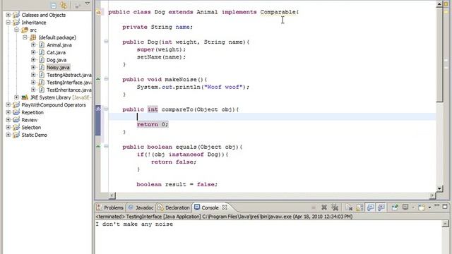
Task: Select TestingInterface.java file
Action: tap(69, 83)
